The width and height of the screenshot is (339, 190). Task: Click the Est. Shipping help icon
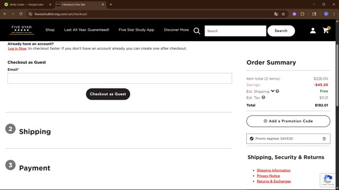278,91
